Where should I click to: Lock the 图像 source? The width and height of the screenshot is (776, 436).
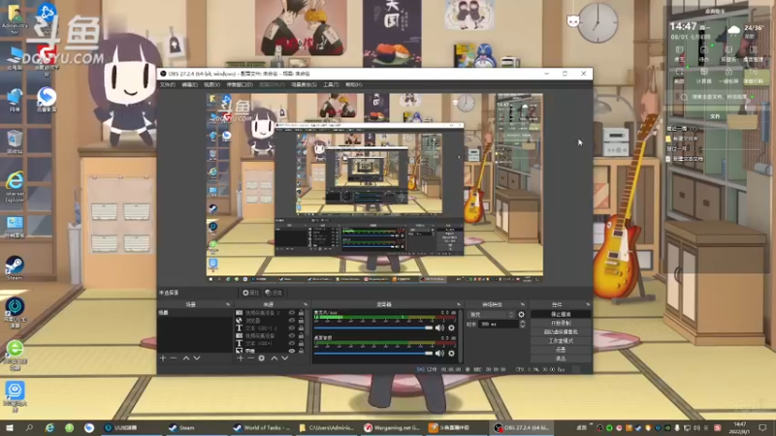(x=301, y=351)
